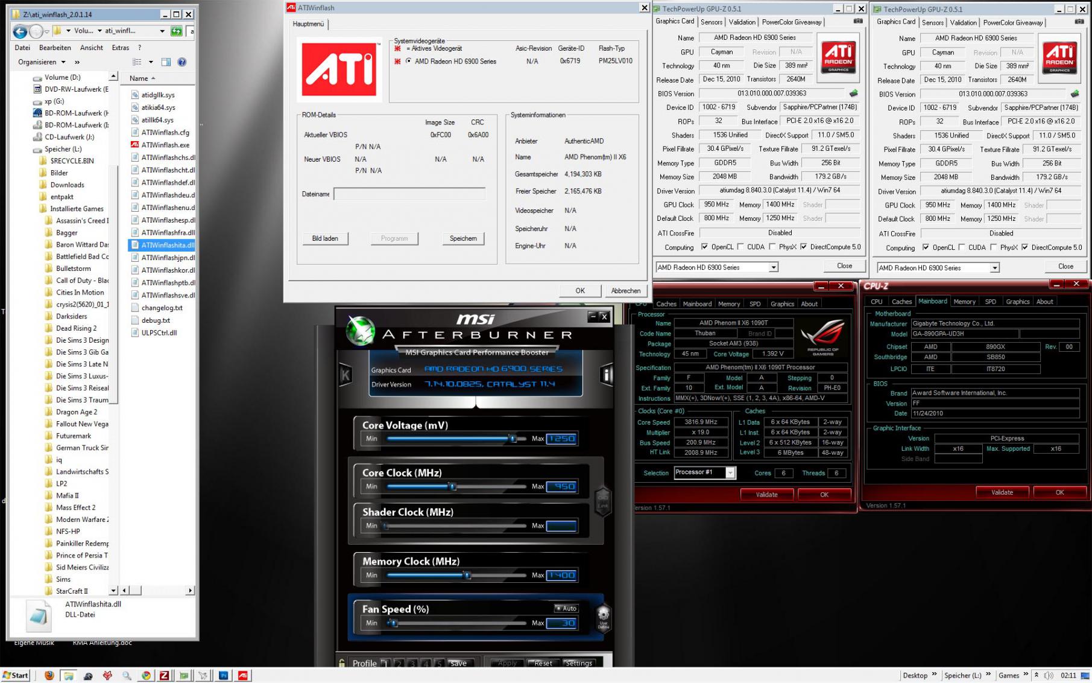The image size is (1092, 683).
Task: Click the Reset button in Afterburner
Action: pos(543,663)
